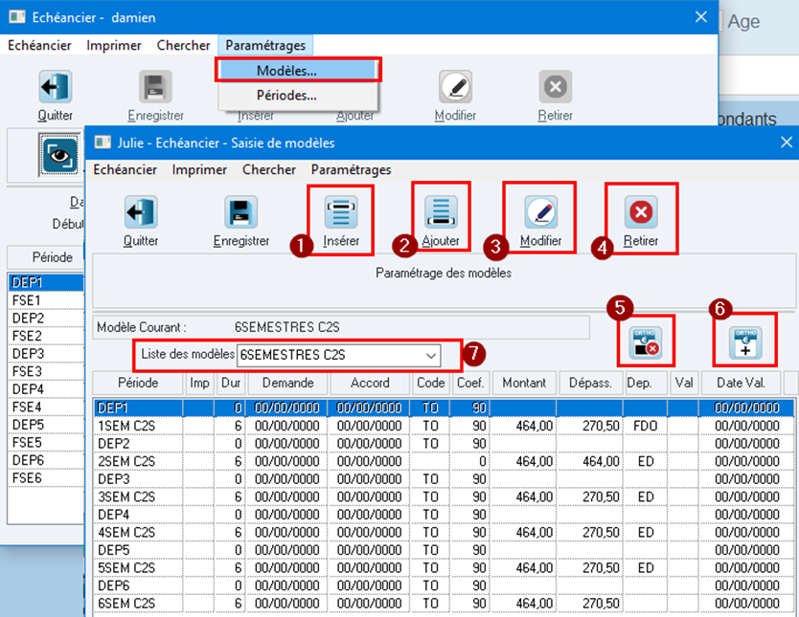
Task: Select FSE1 in the damien period list
Action: [x=46, y=300]
